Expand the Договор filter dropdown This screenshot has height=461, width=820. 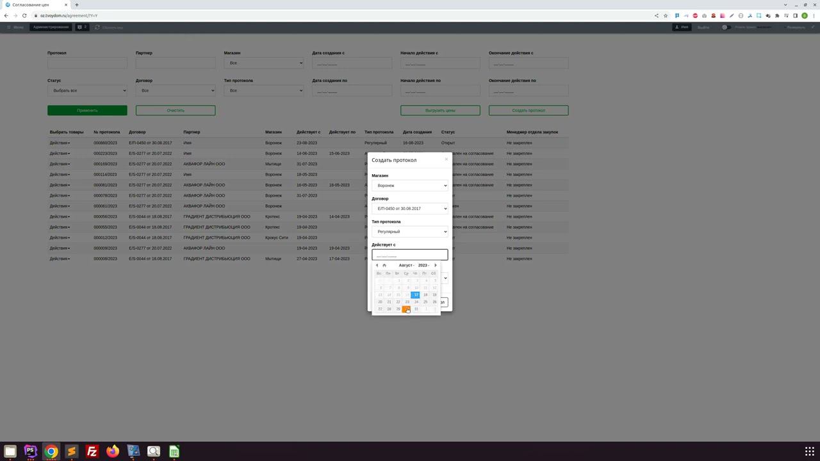(176, 91)
